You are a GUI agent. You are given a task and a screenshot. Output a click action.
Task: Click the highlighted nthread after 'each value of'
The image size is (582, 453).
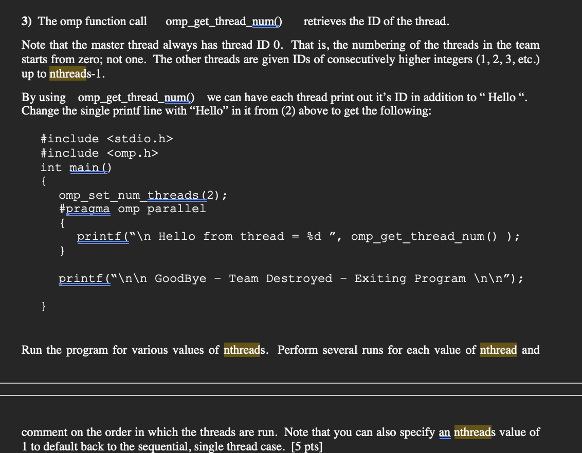(x=498, y=350)
